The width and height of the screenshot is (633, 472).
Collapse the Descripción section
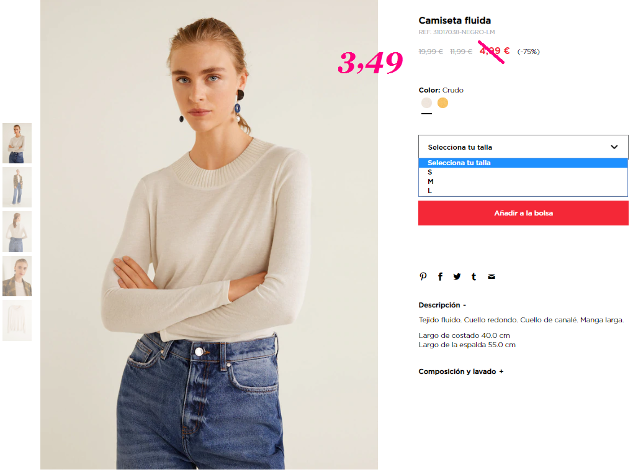point(442,305)
